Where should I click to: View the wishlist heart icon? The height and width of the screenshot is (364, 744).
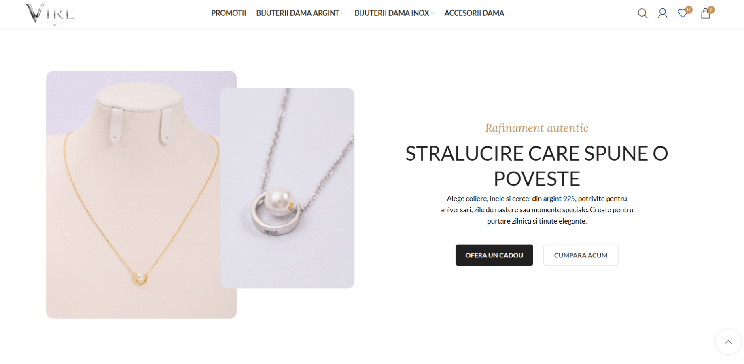click(x=683, y=14)
